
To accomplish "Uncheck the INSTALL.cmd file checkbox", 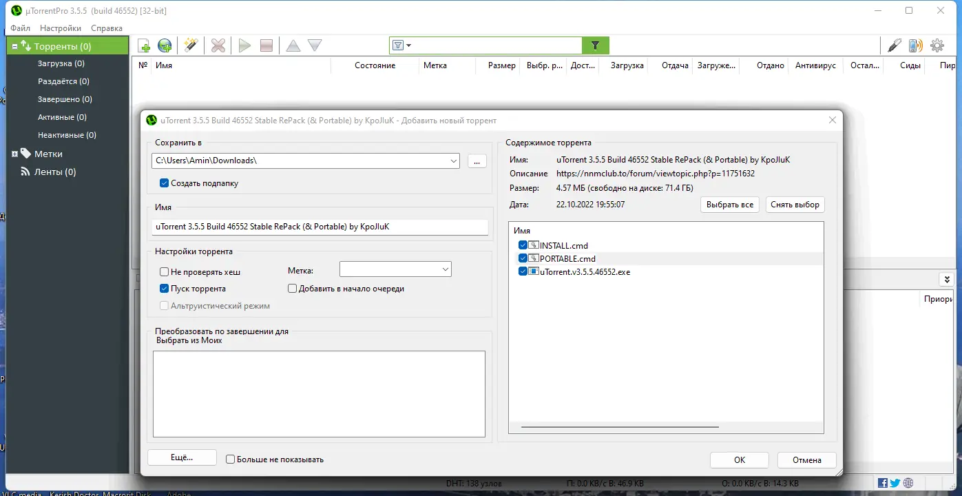I will click(523, 245).
